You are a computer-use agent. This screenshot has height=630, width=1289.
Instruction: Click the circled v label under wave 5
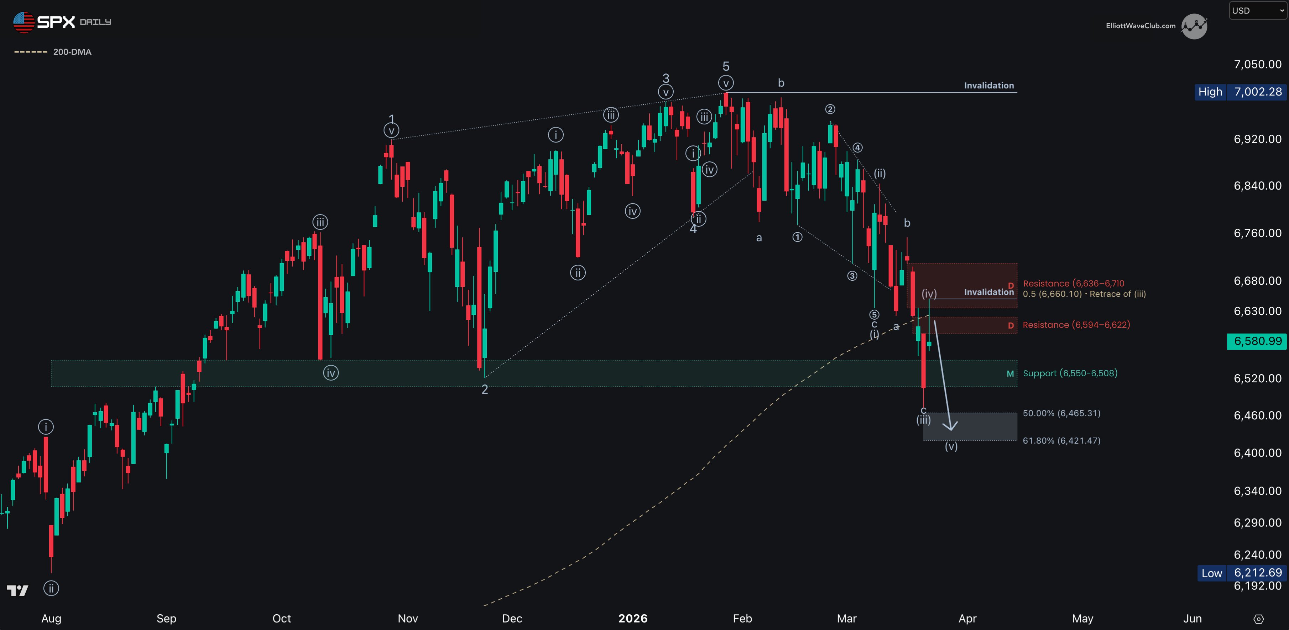pos(726,83)
